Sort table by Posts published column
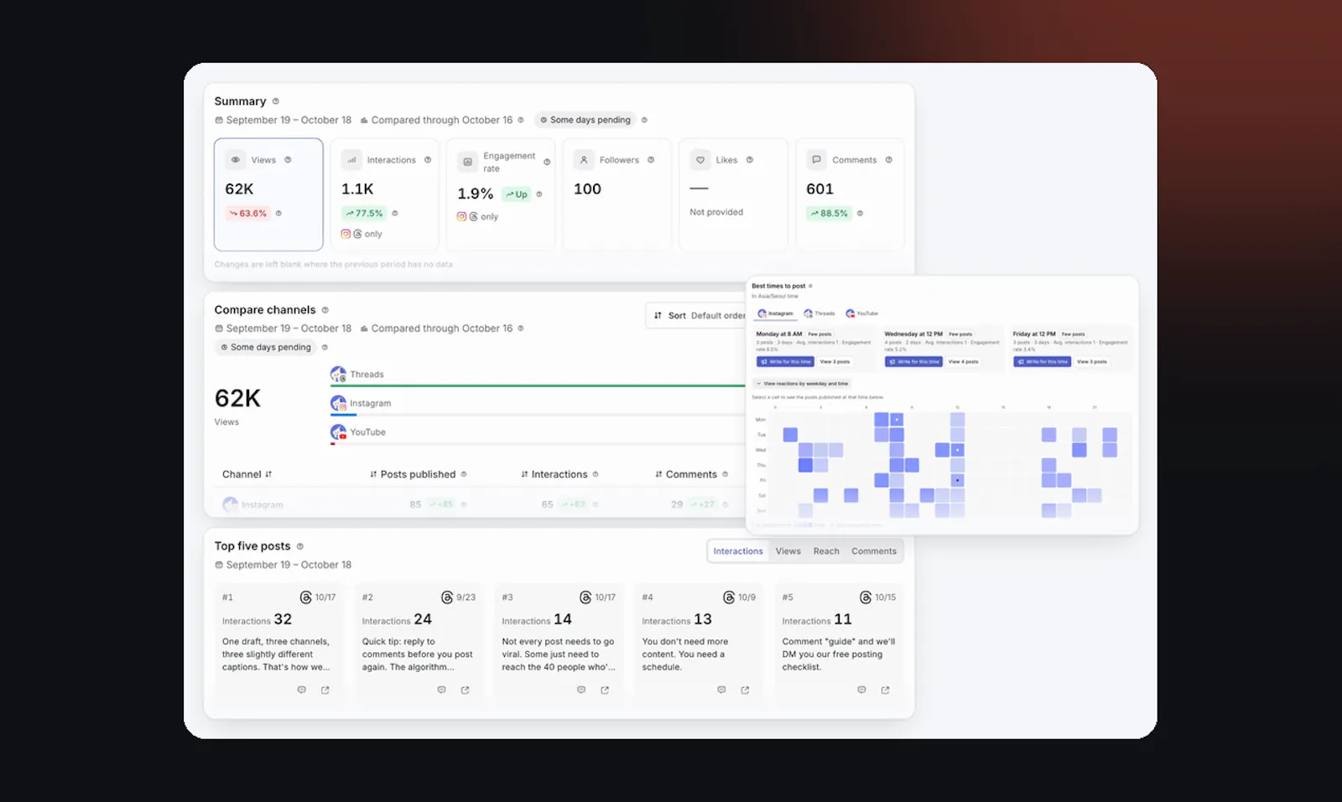The height and width of the screenshot is (802, 1342). (413, 474)
